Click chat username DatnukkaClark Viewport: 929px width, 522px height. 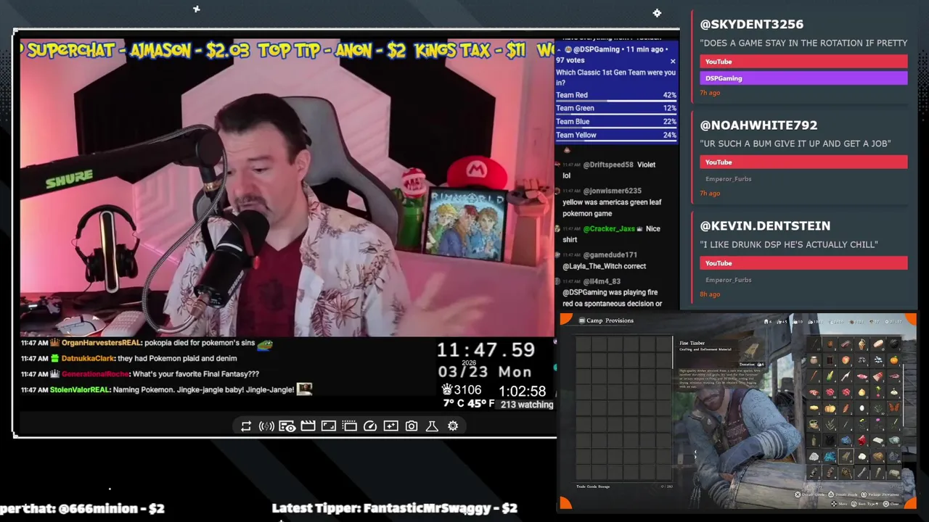click(88, 358)
